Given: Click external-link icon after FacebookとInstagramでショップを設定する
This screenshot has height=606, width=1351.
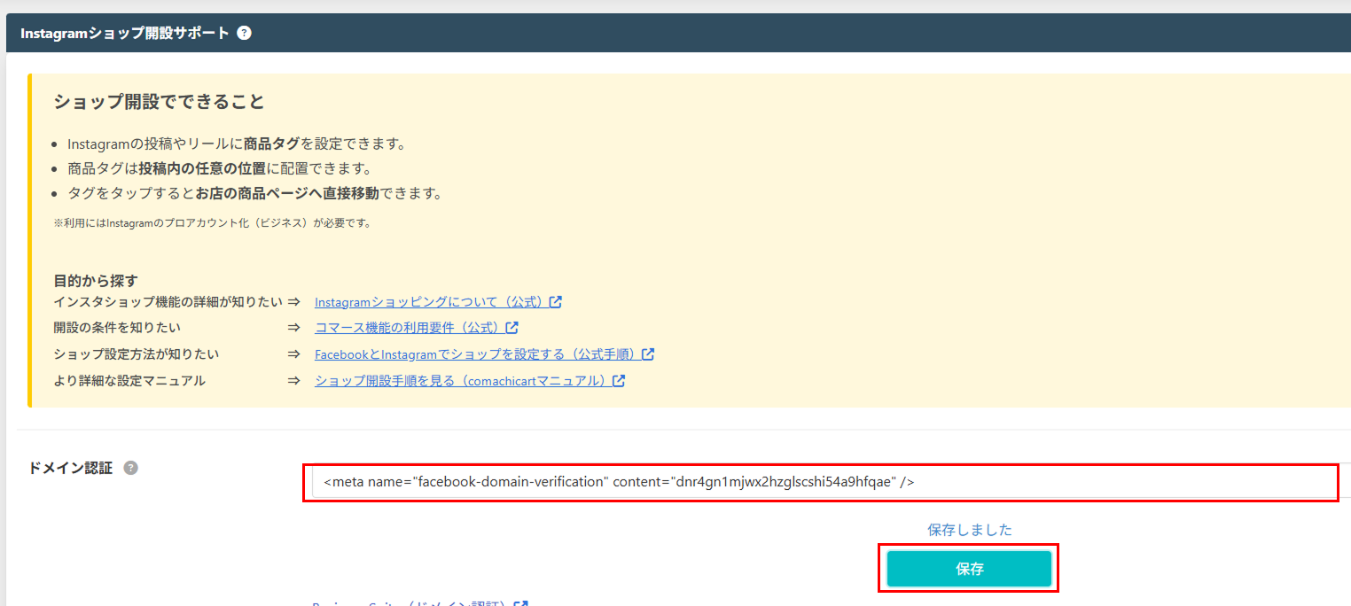Looking at the screenshot, I should coord(648,354).
